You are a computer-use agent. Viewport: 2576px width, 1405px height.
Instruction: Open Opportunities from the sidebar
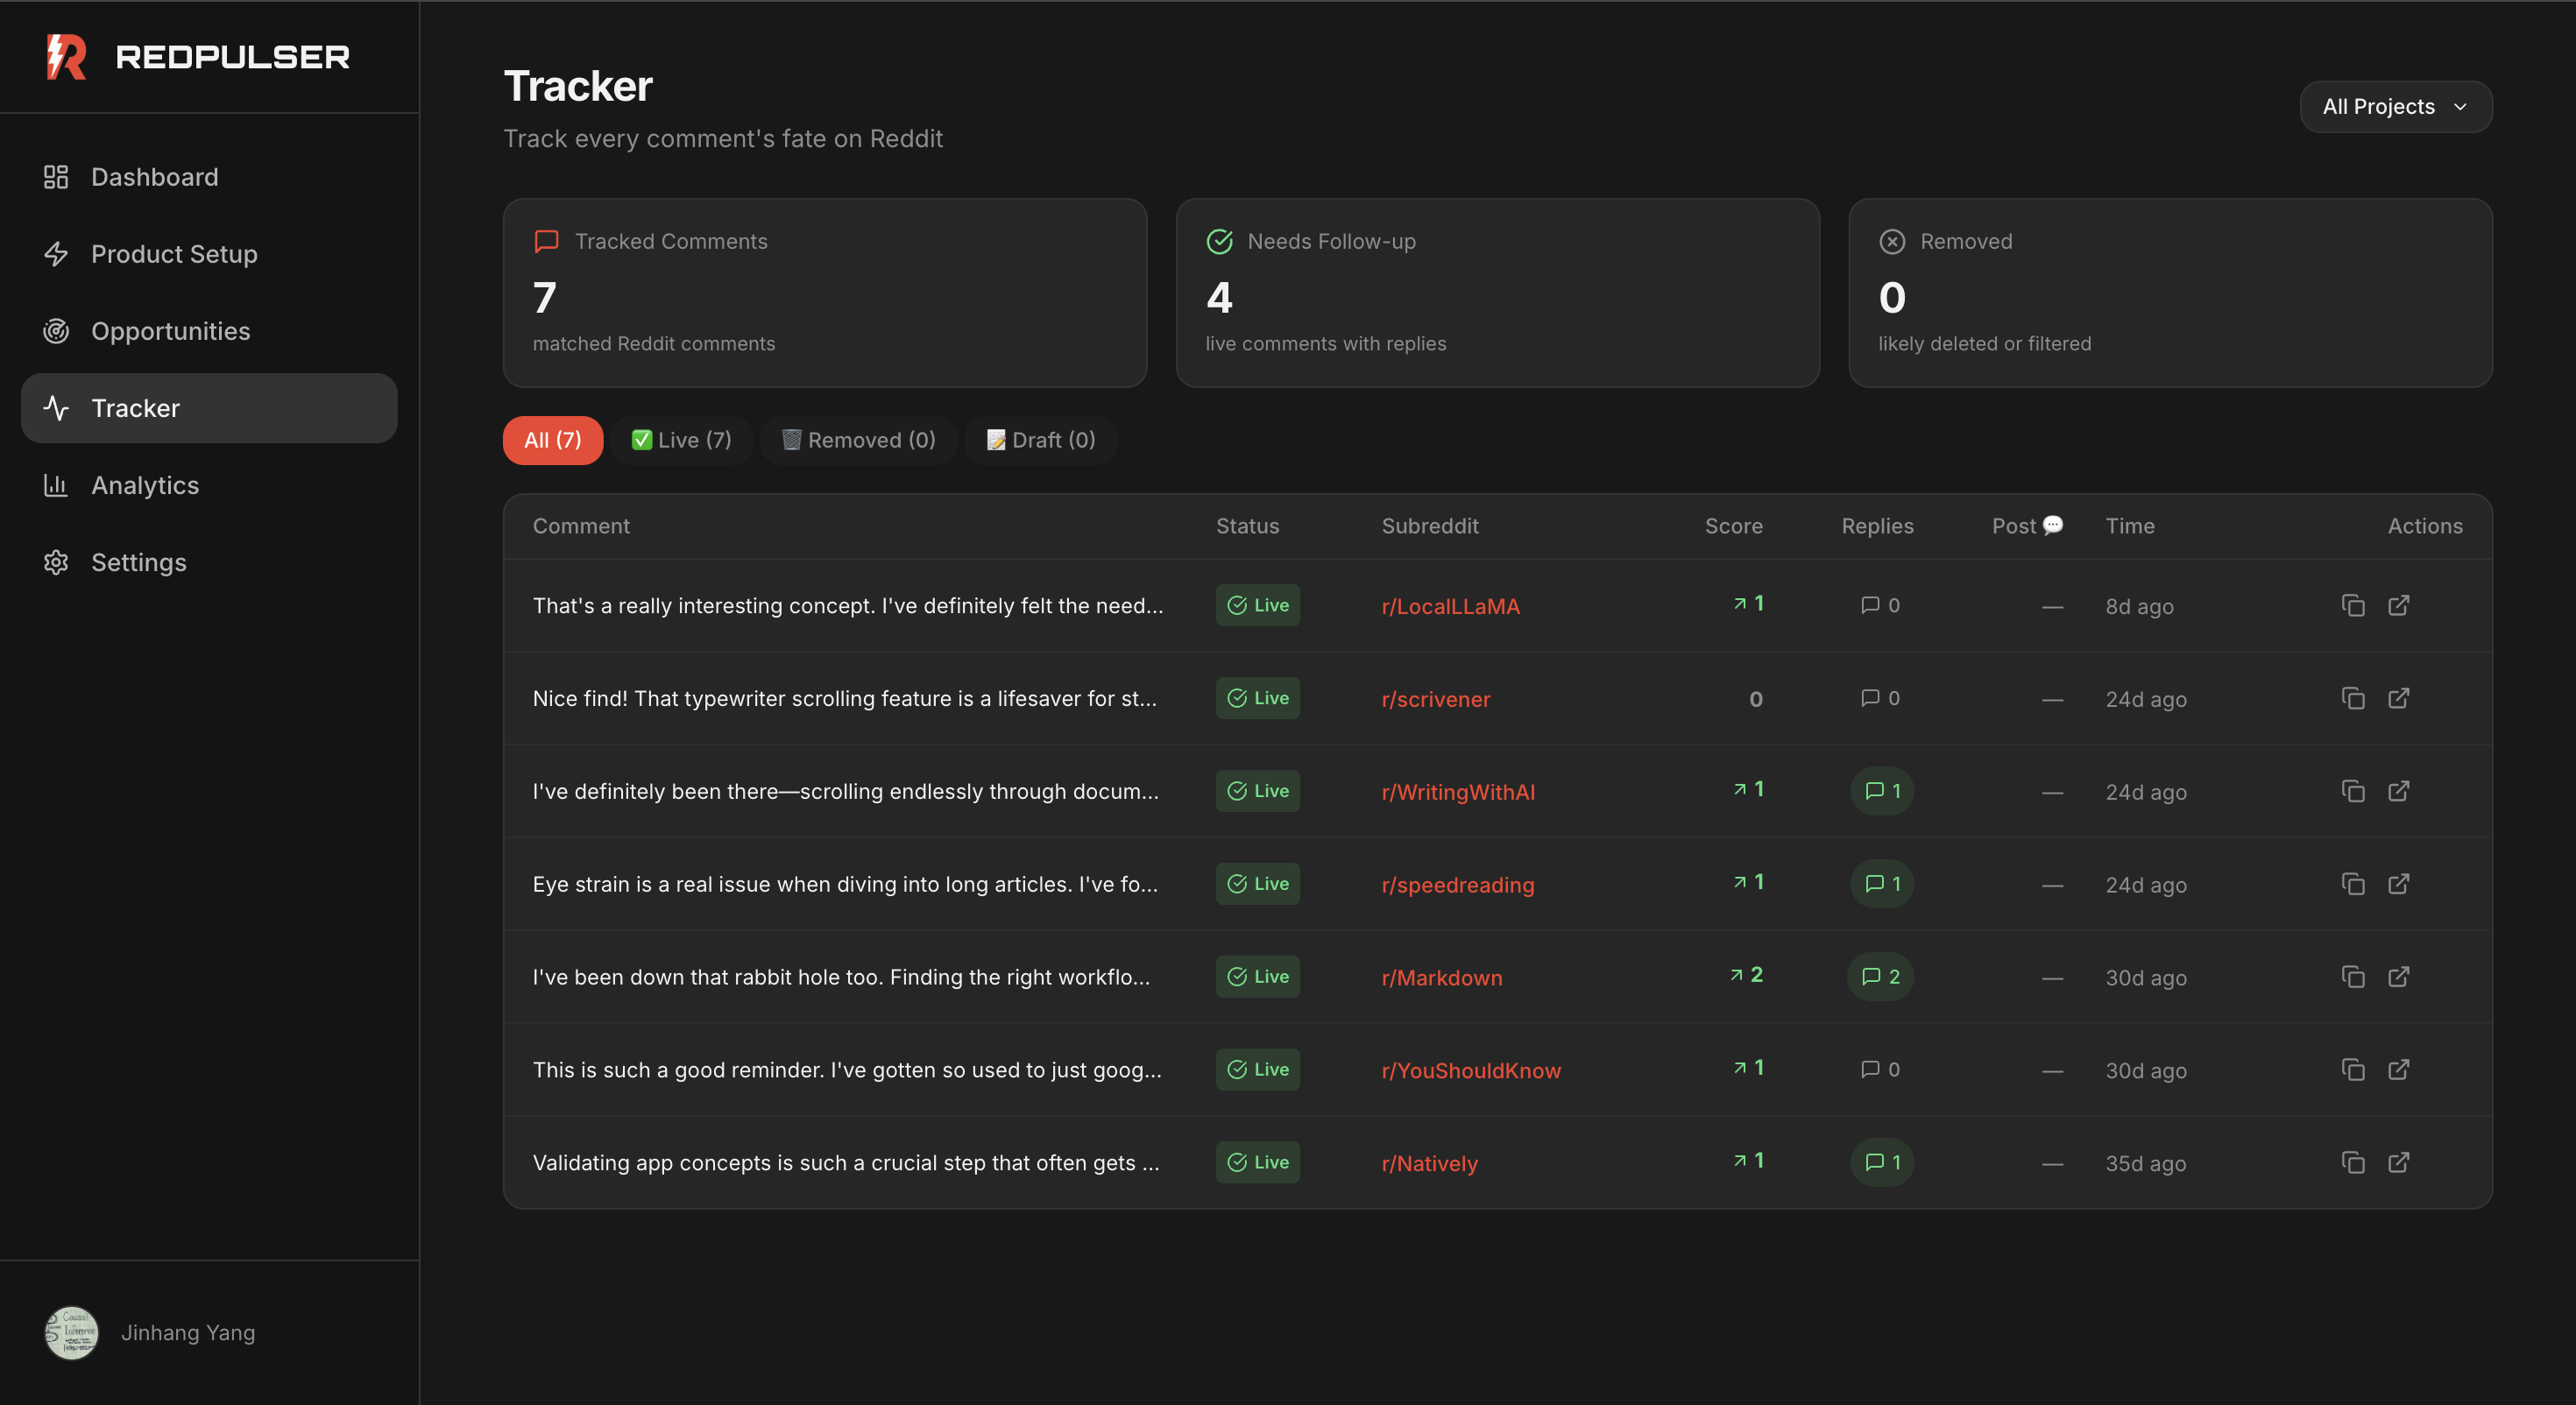click(170, 331)
